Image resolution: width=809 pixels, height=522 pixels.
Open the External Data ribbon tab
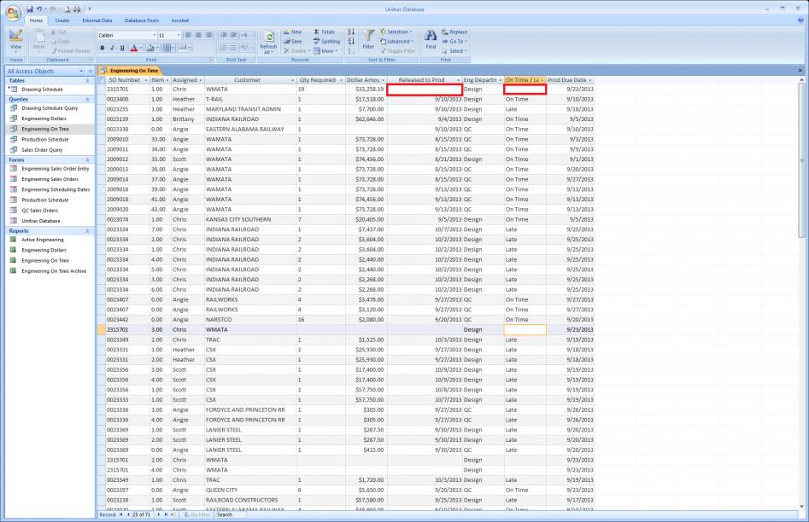pos(97,20)
